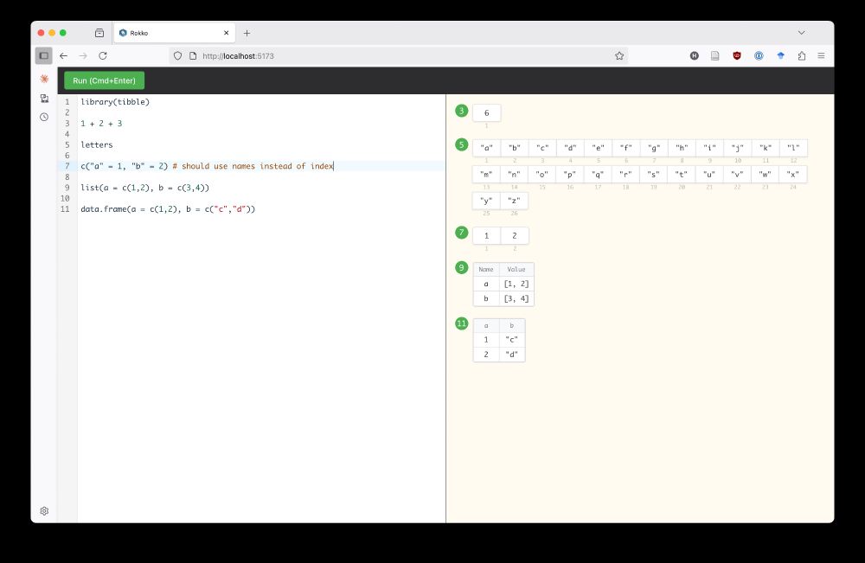Click the green result badge 9
Screen dimensions: 865x563
[x=462, y=268]
